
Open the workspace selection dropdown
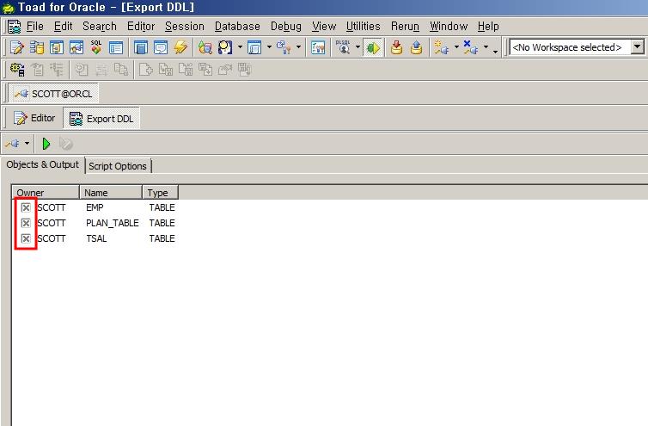click(637, 47)
